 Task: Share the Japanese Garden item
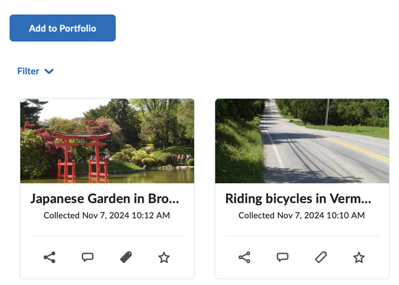(x=50, y=257)
